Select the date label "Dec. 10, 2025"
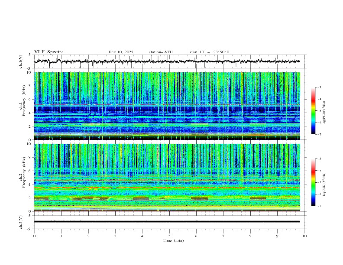The width and height of the screenshot is (343, 265). pos(121,52)
